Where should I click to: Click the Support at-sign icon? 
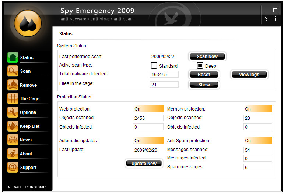pyautogui.click(x=13, y=167)
